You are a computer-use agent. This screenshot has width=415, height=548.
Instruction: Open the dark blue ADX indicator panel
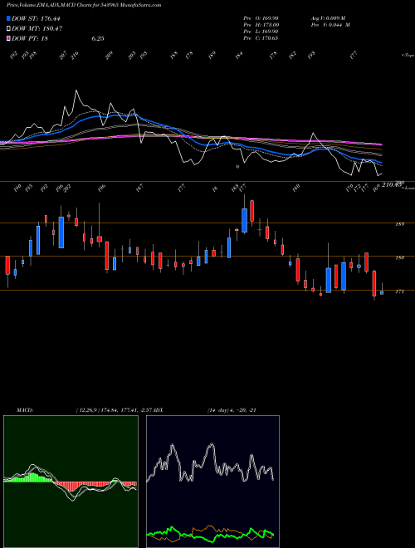coord(212,482)
